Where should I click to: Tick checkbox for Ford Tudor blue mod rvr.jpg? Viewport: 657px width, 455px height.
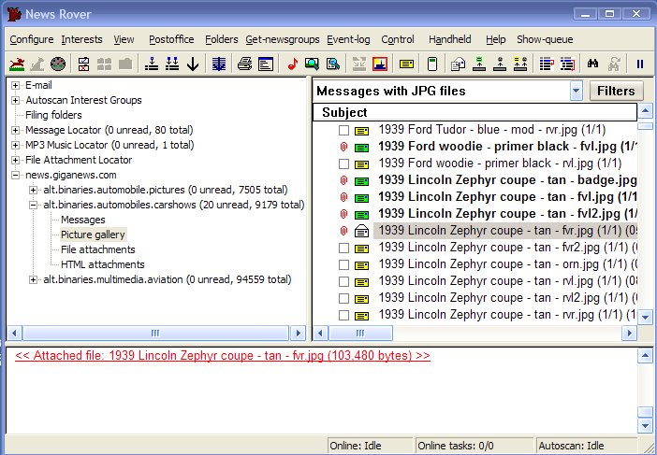(x=343, y=131)
